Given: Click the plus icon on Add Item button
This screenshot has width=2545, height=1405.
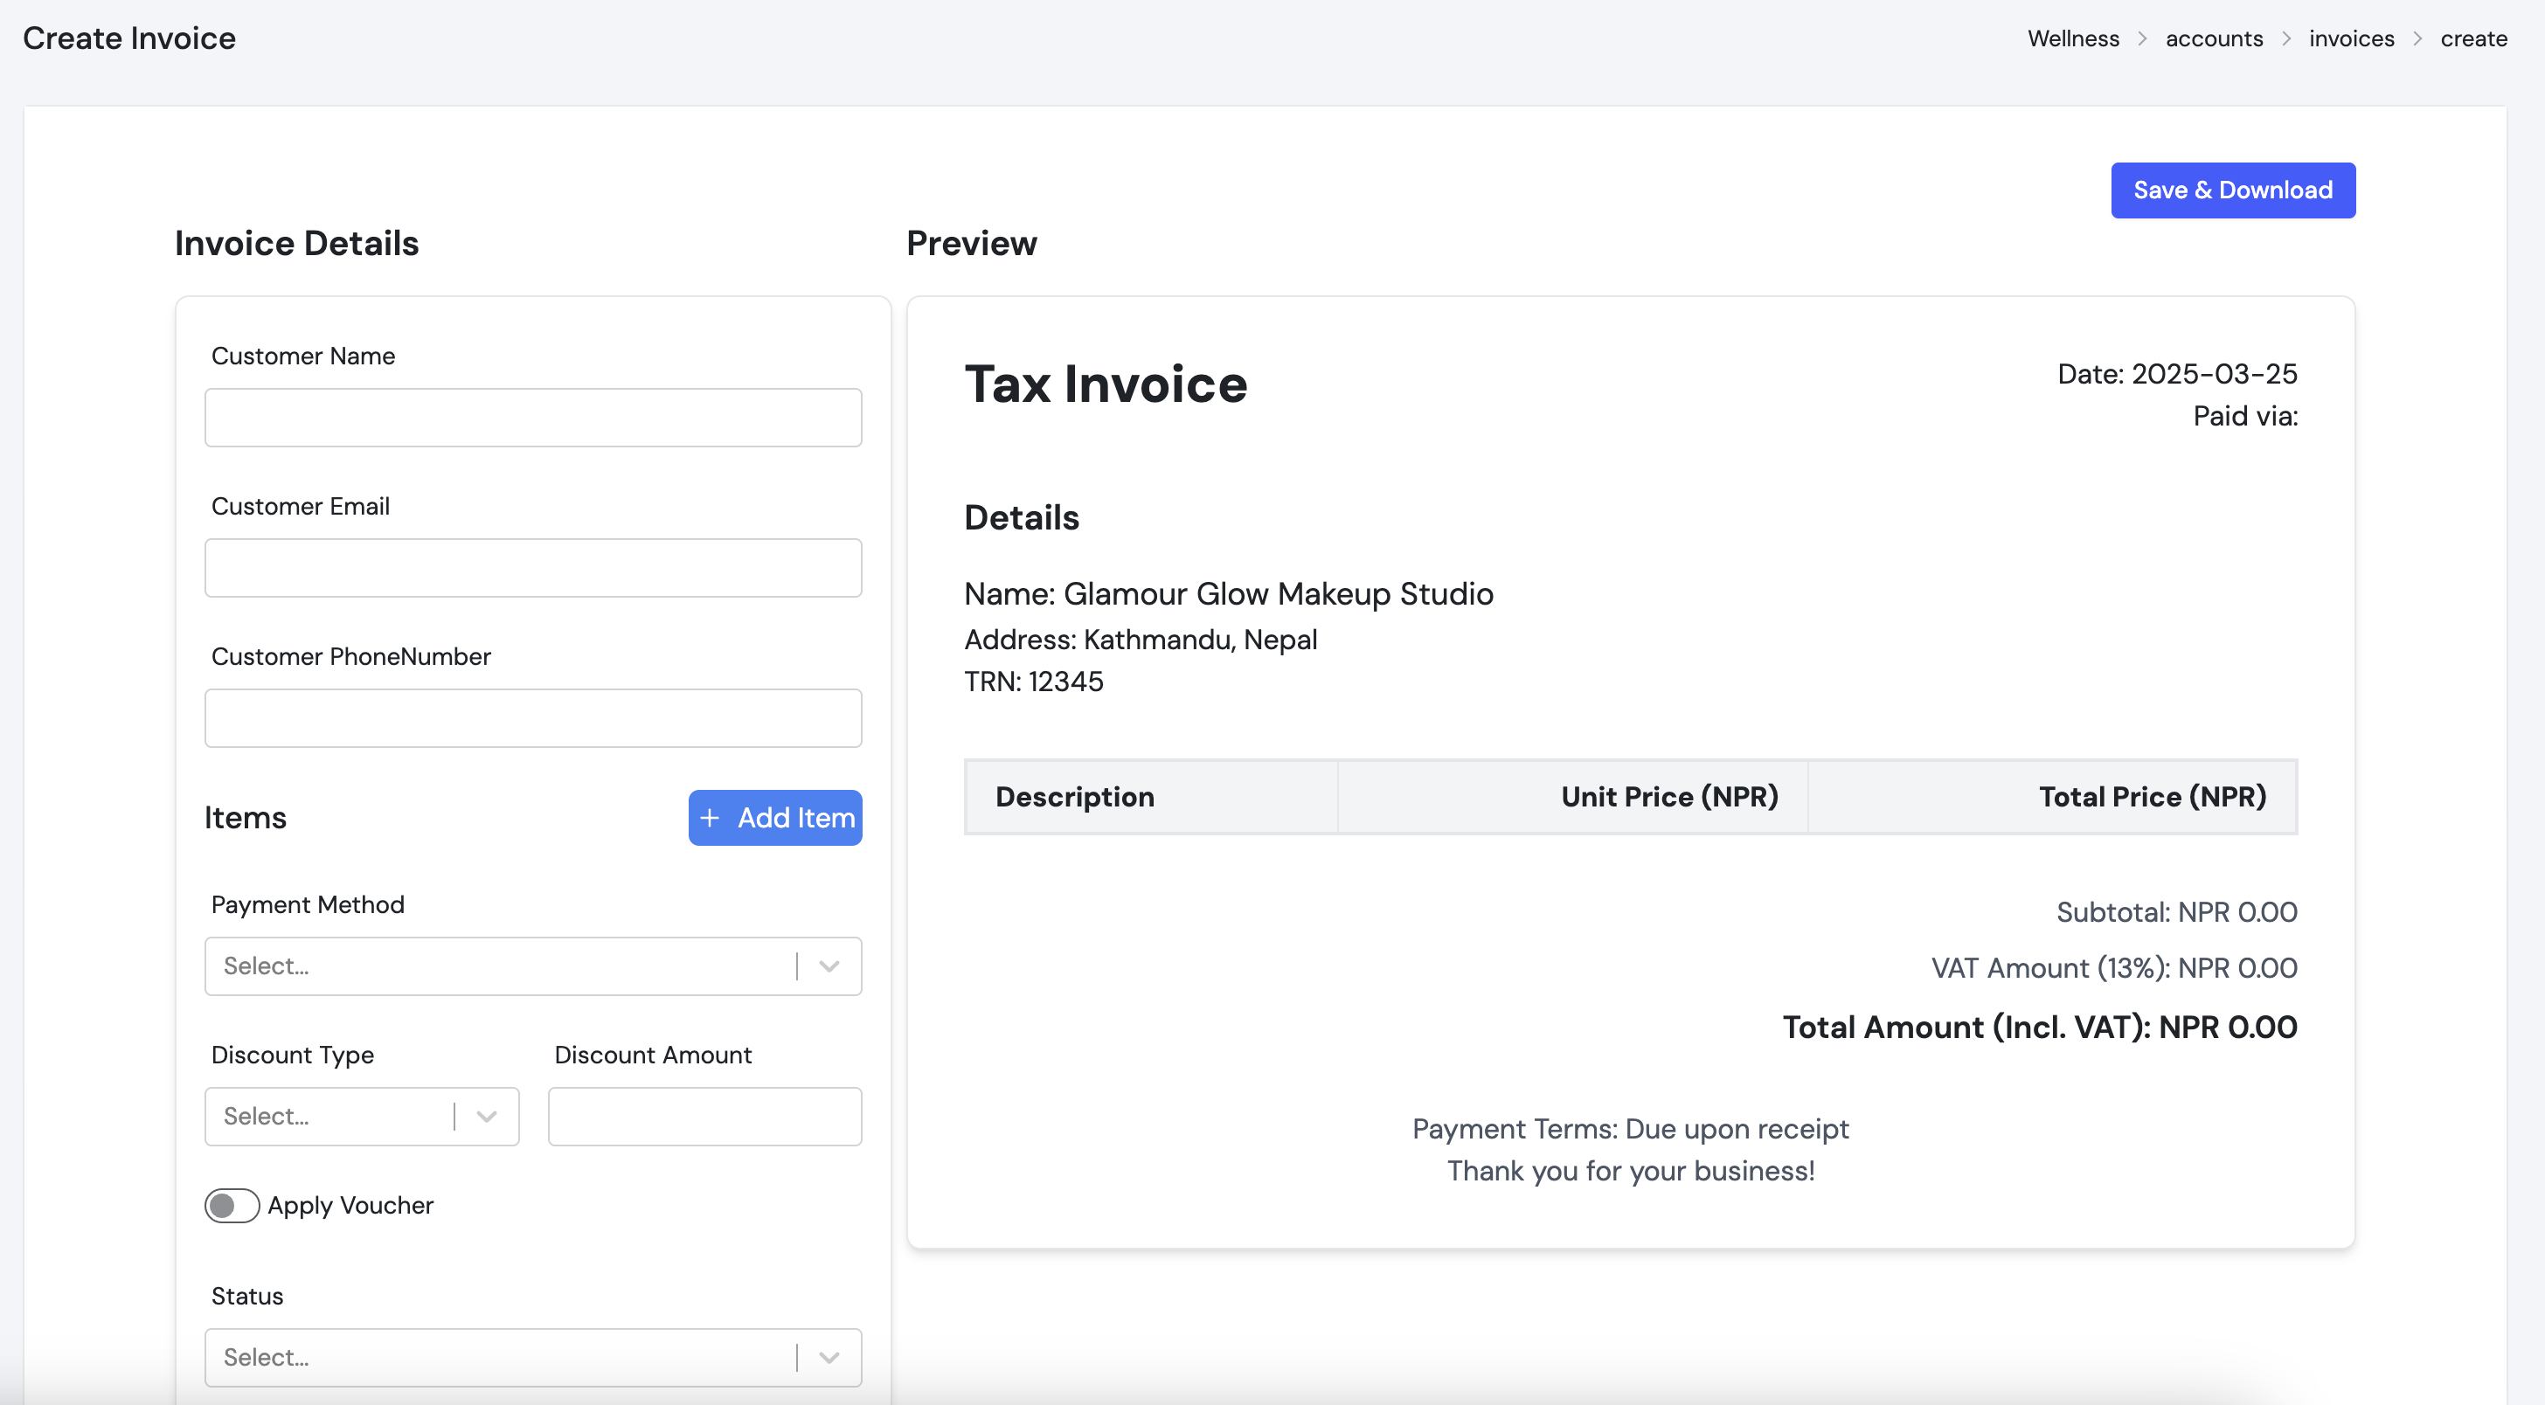Looking at the screenshot, I should click(710, 818).
